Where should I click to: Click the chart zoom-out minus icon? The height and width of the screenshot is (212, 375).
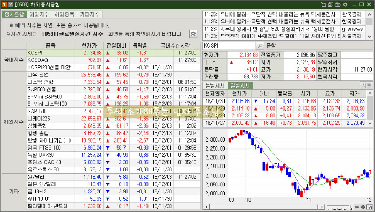(357, 207)
